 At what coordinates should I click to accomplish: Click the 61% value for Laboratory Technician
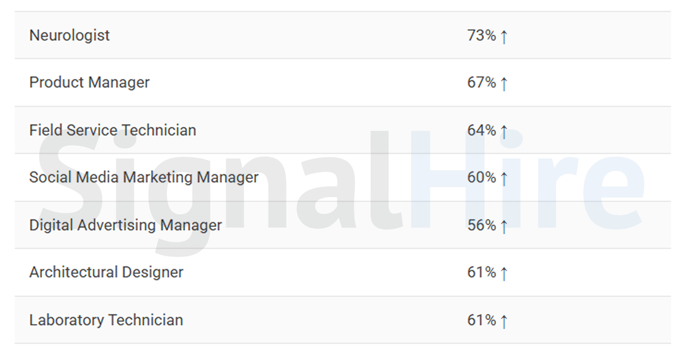point(481,320)
